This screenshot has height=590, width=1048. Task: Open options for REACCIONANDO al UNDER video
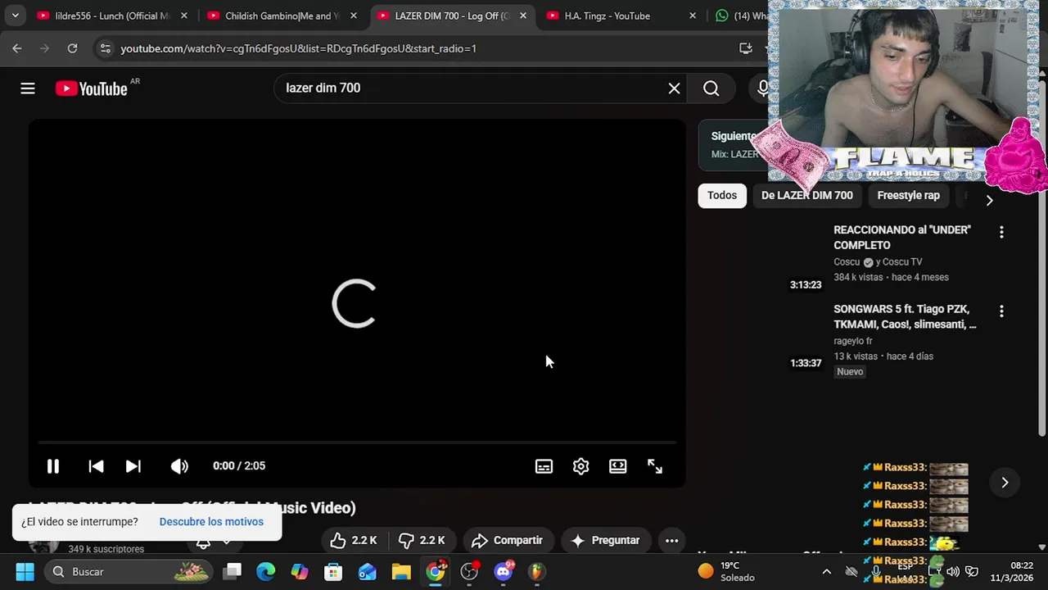click(x=1001, y=233)
